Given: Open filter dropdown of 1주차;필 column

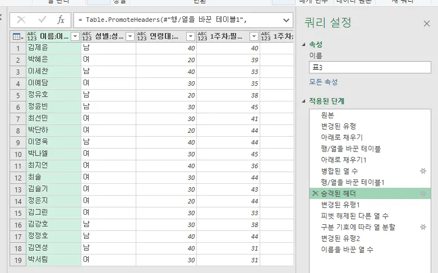Looking at the screenshot, I should point(254,36).
